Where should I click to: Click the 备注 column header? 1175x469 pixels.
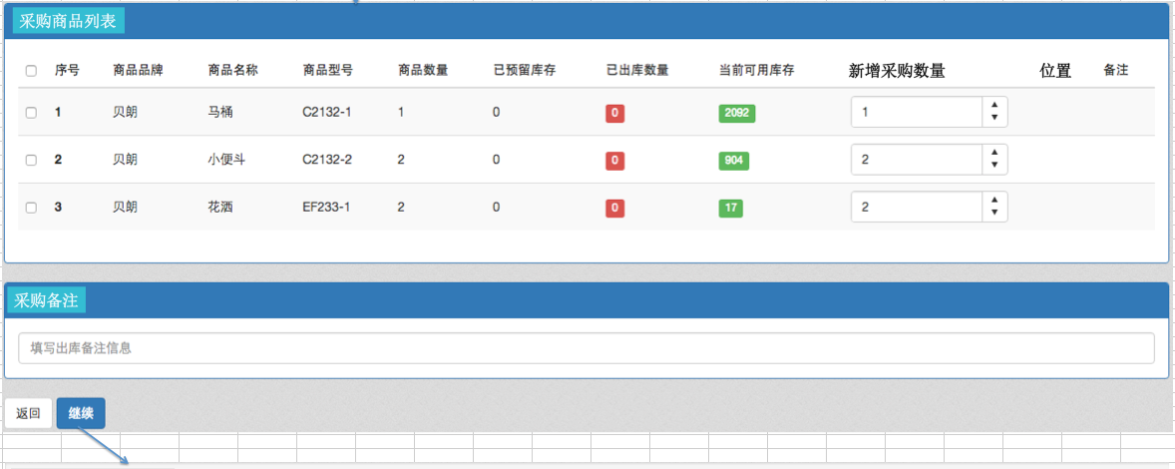pyautogui.click(x=1116, y=71)
